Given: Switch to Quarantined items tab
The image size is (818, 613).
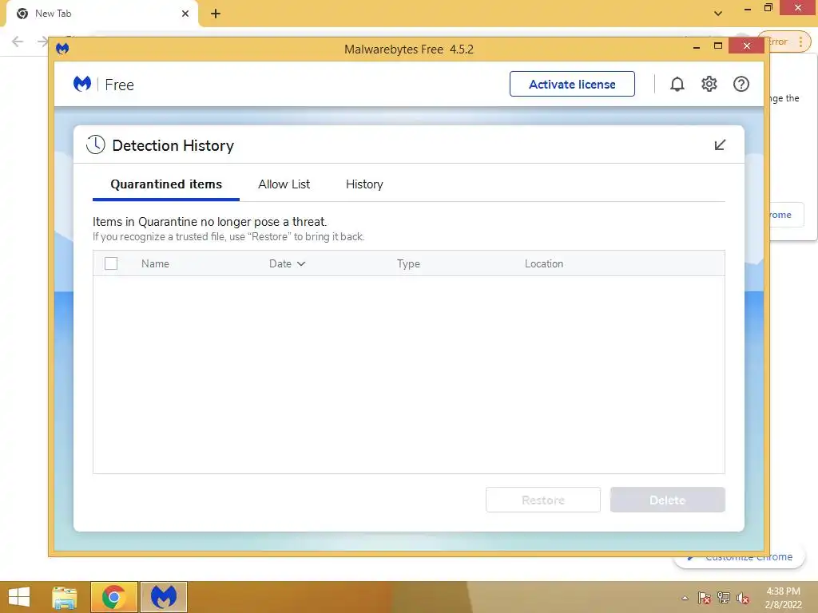Looking at the screenshot, I should [x=166, y=184].
